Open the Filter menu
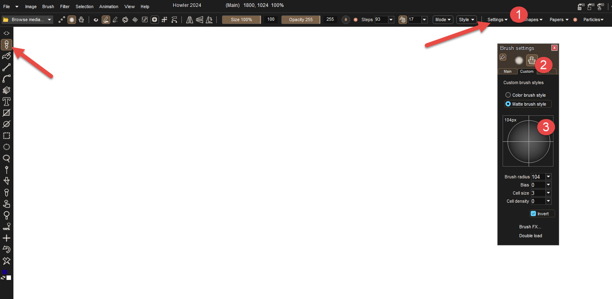 tap(65, 6)
